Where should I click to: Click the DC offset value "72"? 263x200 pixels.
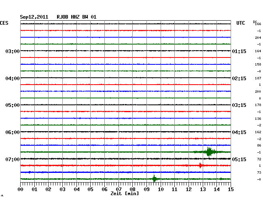click(x=259, y=159)
